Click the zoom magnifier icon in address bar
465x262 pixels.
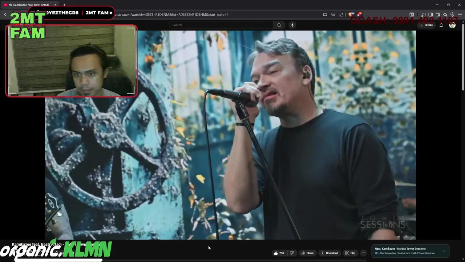[333, 15]
